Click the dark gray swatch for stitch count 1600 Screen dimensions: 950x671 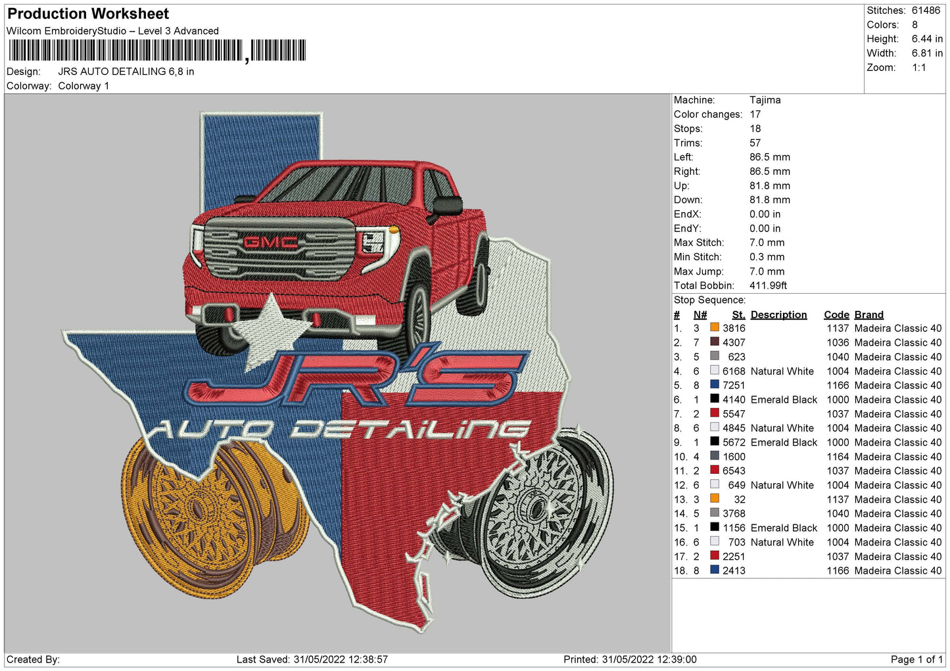pos(715,455)
